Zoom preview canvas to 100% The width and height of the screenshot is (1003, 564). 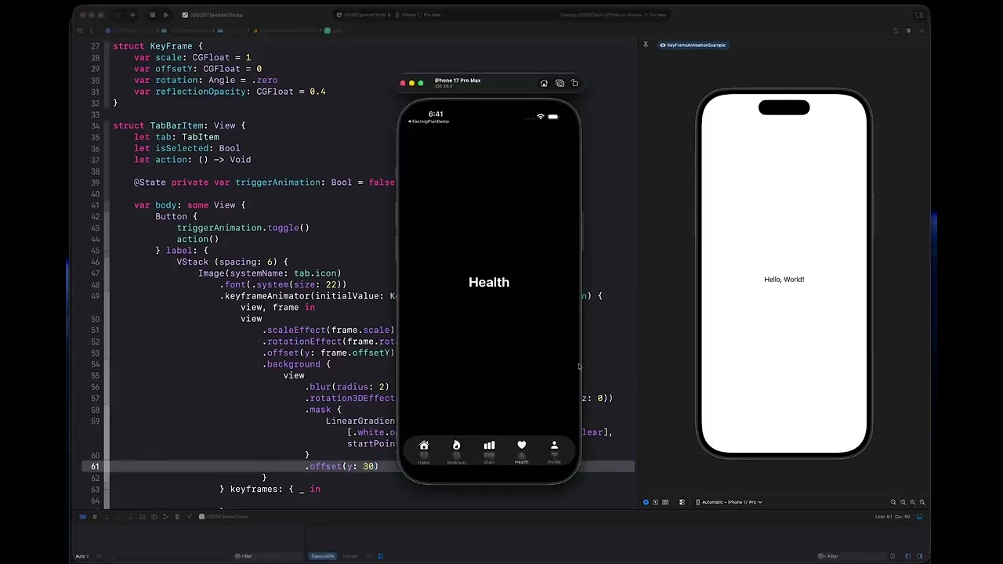[x=903, y=502]
